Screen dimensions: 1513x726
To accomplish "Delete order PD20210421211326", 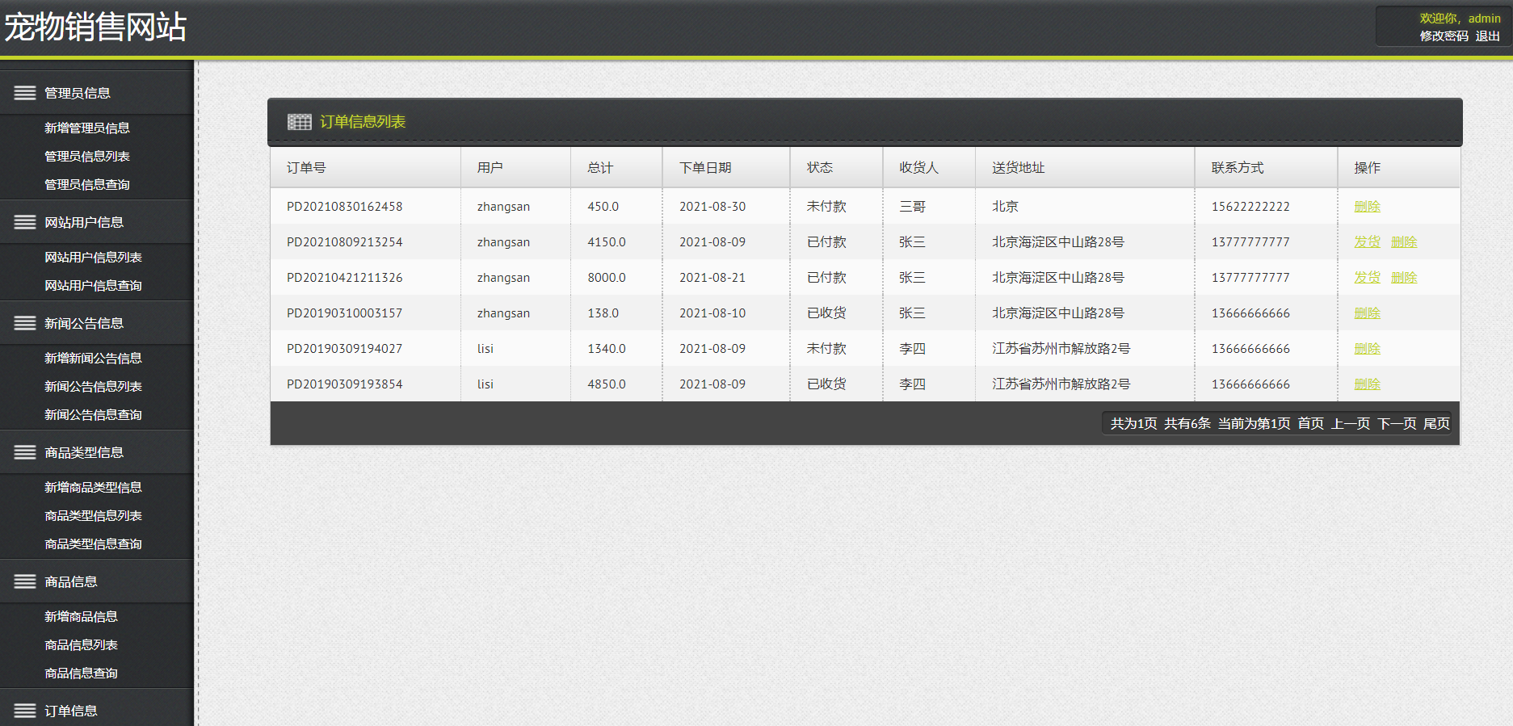I will tap(1404, 278).
